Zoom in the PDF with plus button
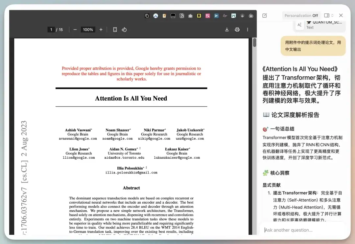 pos(101,30)
